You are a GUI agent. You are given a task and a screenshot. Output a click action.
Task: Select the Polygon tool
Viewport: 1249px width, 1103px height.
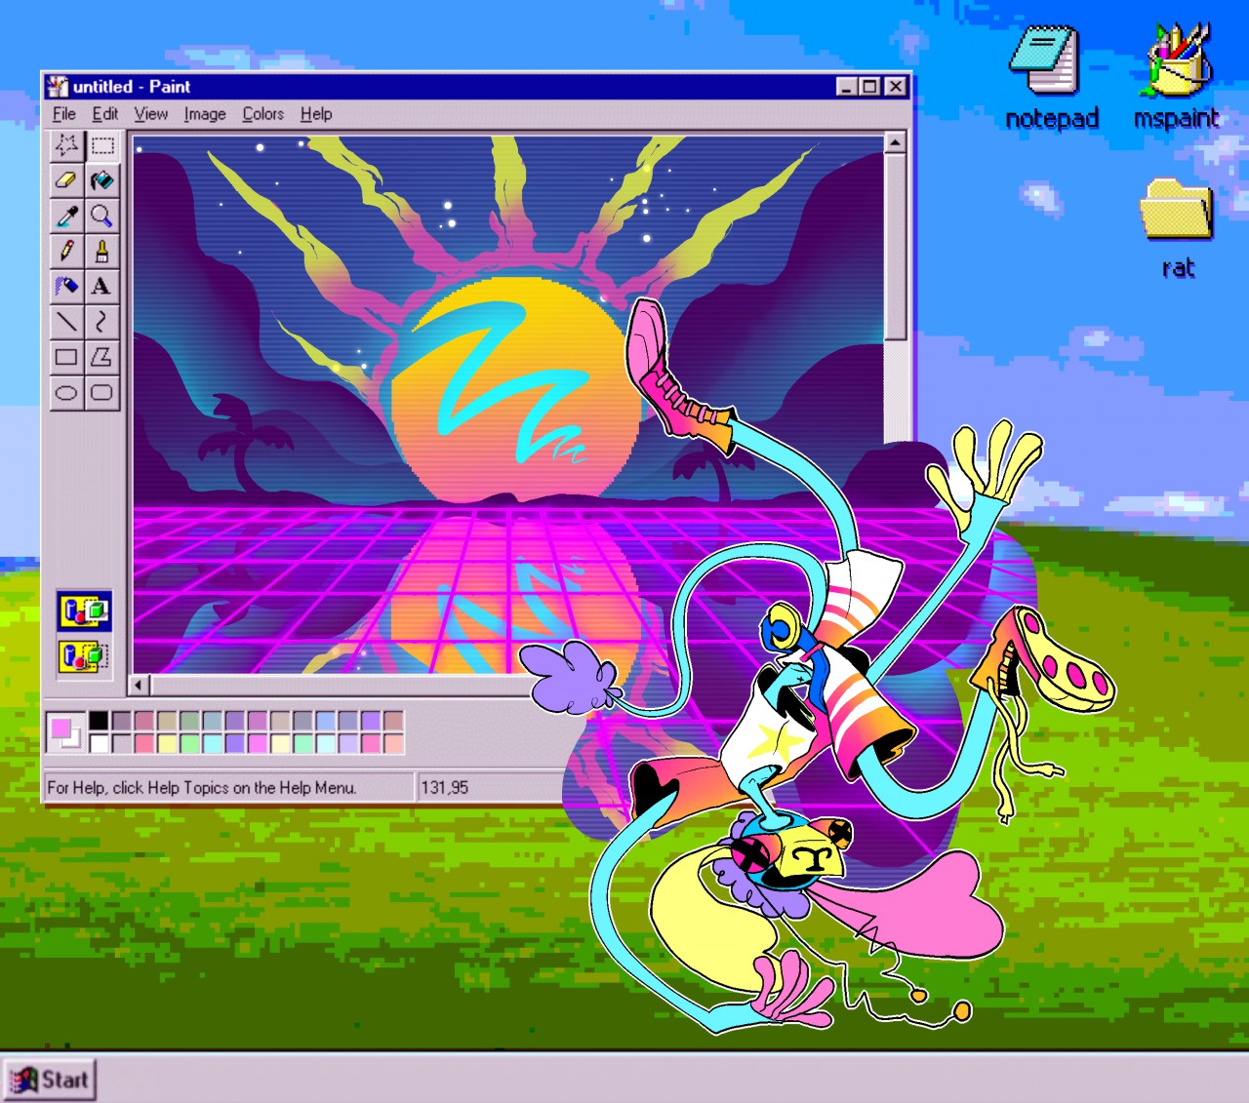point(102,357)
